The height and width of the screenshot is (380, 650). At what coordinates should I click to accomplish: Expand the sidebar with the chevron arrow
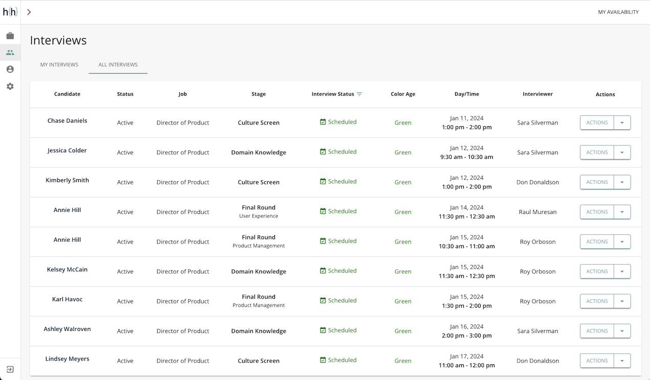pos(29,12)
